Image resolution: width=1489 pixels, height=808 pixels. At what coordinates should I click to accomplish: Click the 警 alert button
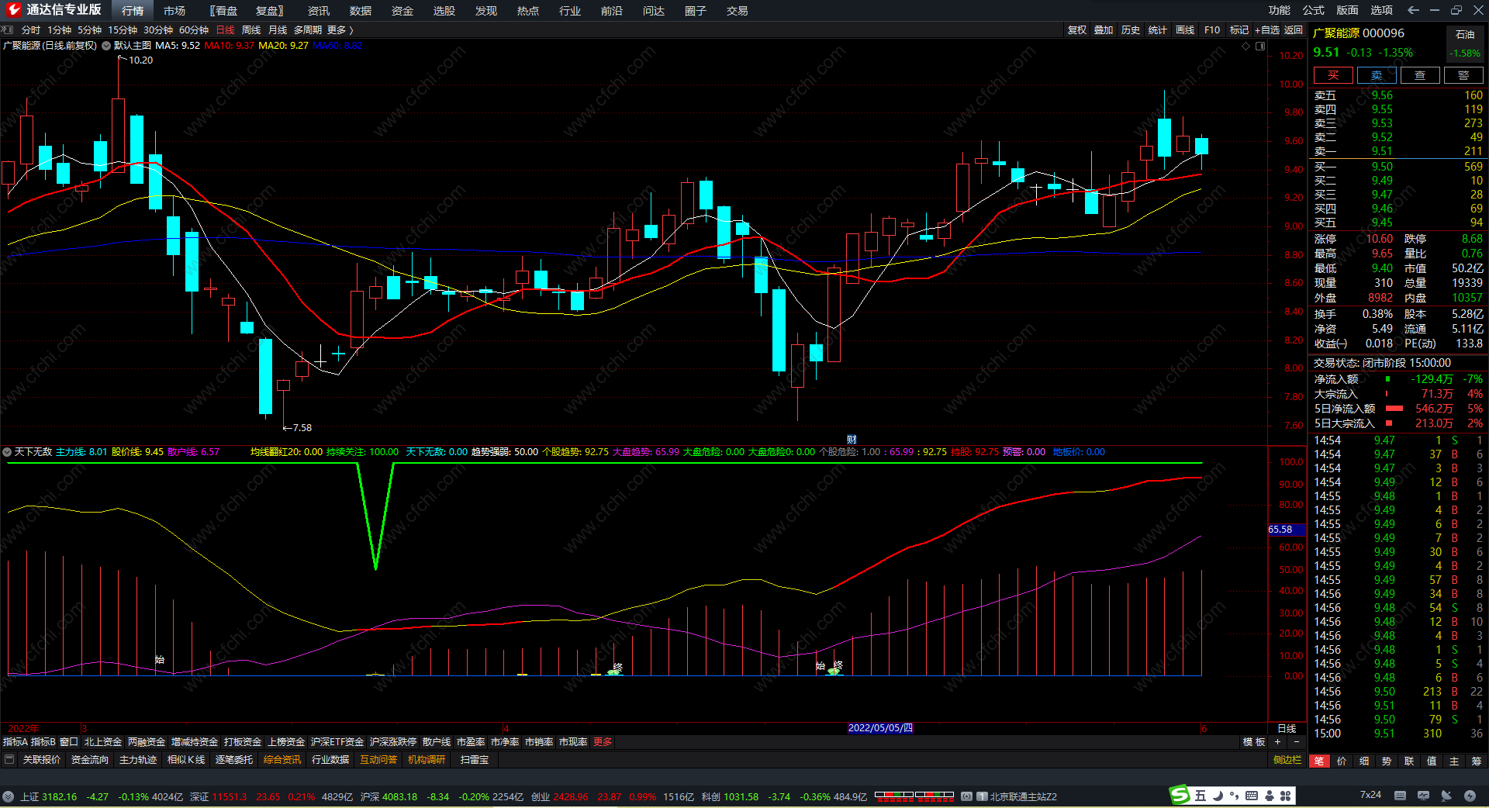point(1463,75)
